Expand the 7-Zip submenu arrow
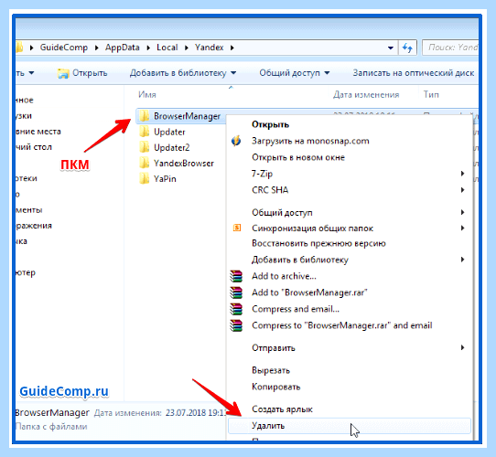This screenshot has height=457, width=496. click(x=462, y=174)
